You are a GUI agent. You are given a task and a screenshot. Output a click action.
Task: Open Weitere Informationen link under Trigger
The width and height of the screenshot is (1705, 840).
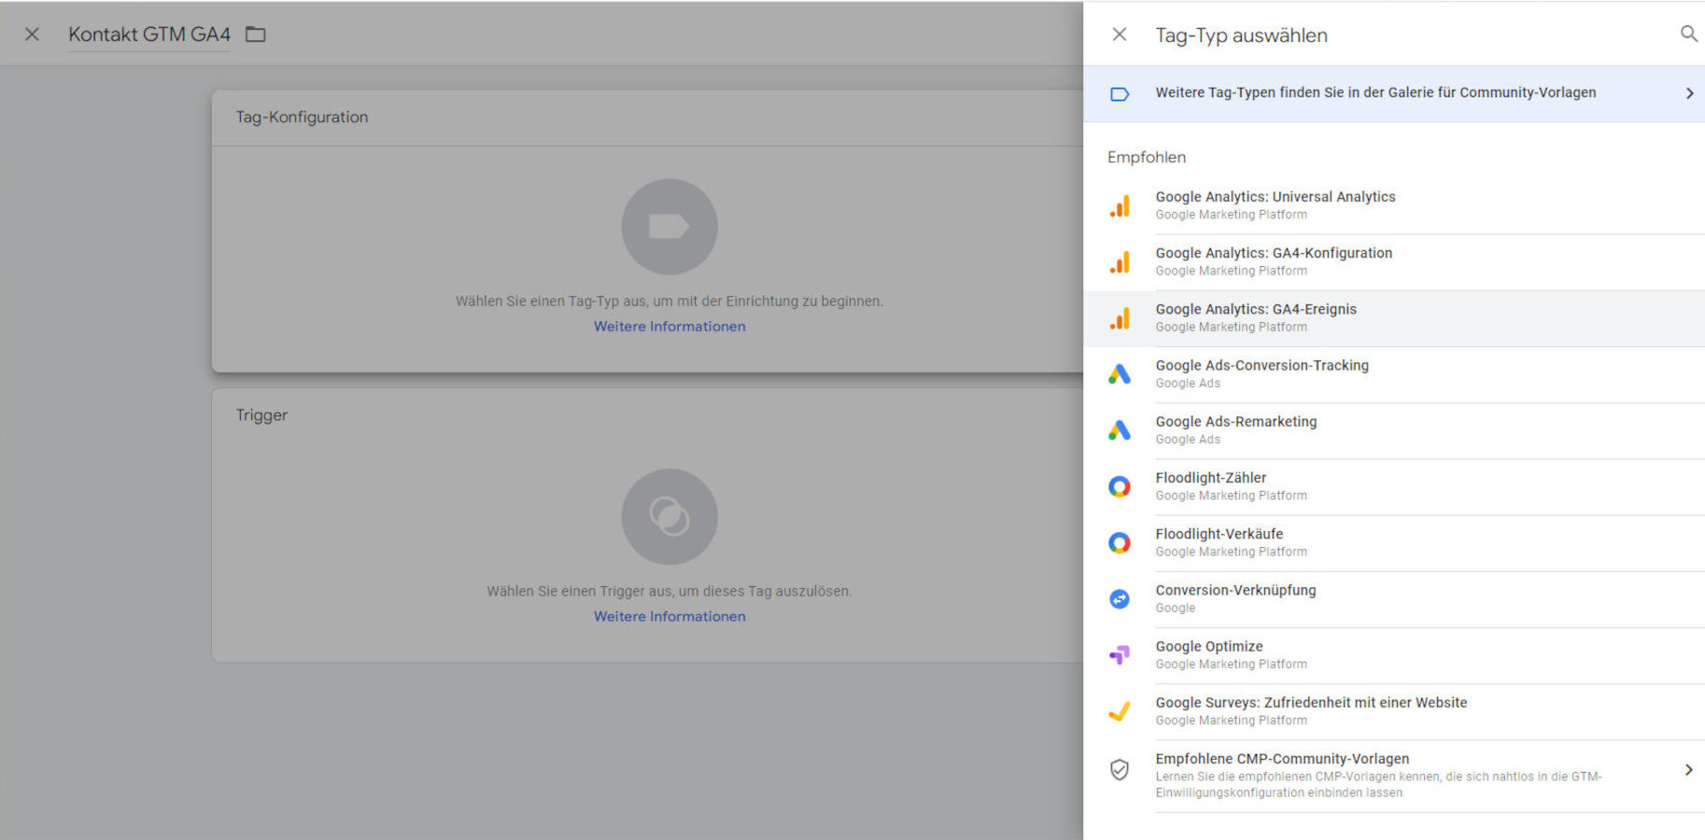pyautogui.click(x=669, y=617)
